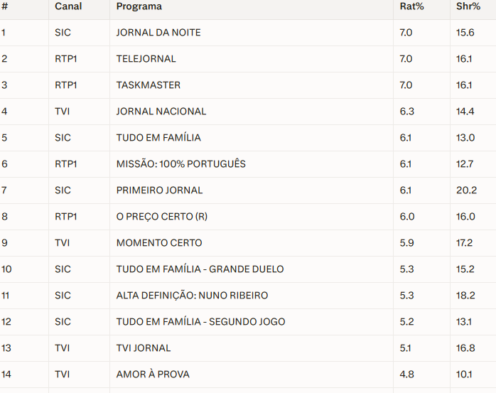Select TUDO EM FAMÍLIA - SEGUNDO JOGO

tap(200, 322)
